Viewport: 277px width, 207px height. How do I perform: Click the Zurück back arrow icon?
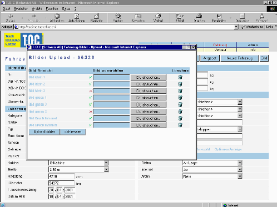point(11,16)
